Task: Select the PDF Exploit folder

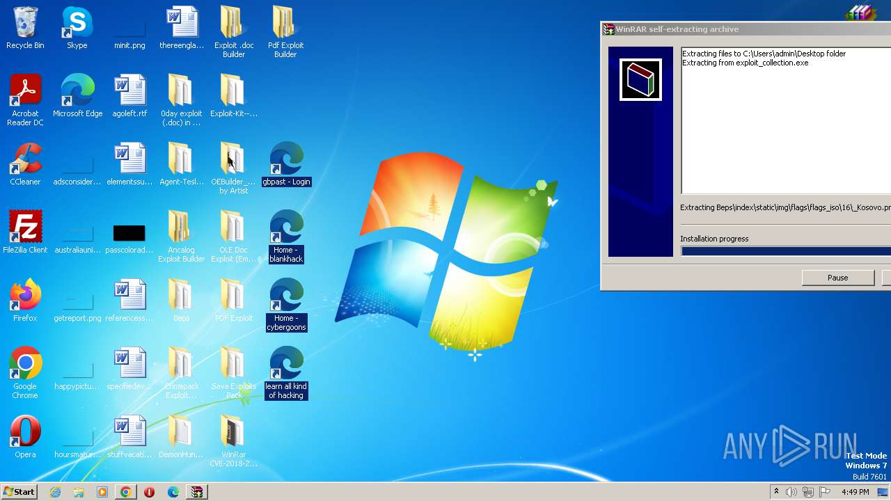Action: pyautogui.click(x=233, y=301)
